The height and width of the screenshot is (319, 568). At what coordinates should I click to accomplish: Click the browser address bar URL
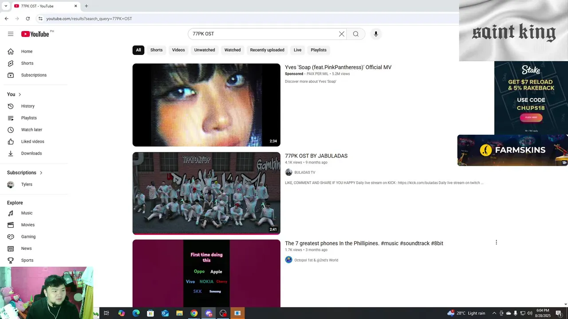[89, 19]
